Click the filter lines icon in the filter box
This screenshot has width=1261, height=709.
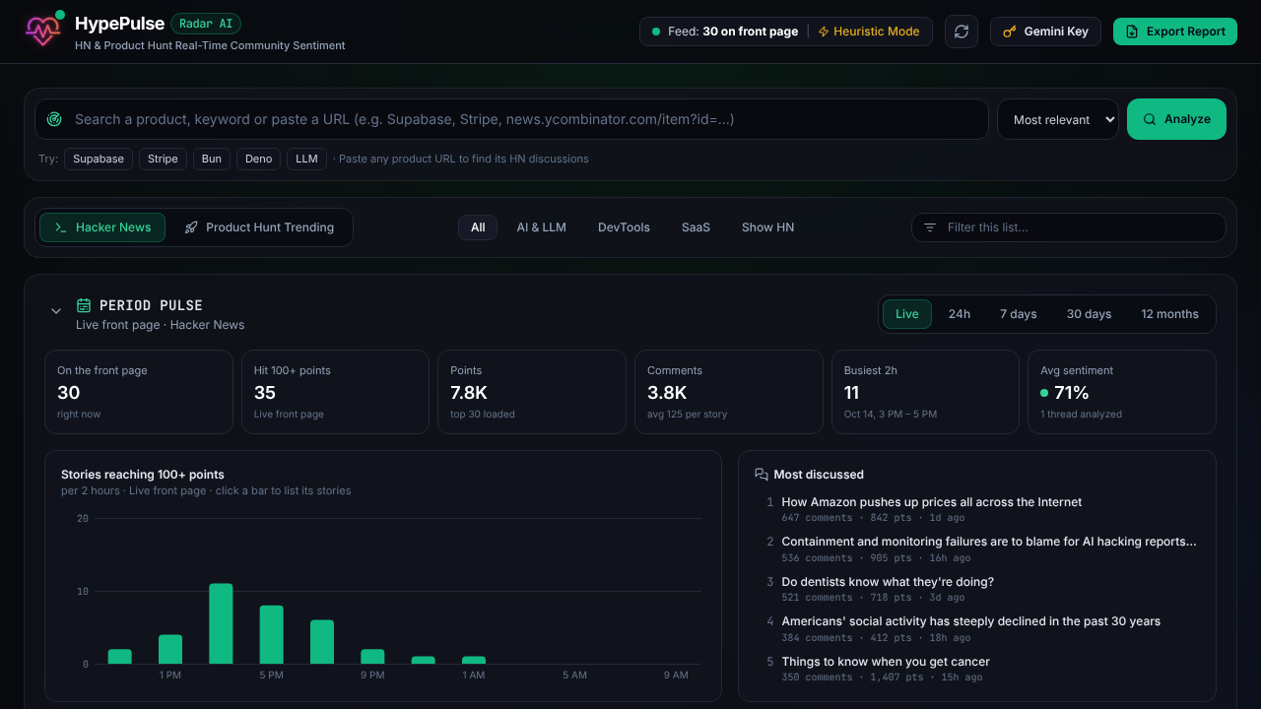tap(930, 227)
